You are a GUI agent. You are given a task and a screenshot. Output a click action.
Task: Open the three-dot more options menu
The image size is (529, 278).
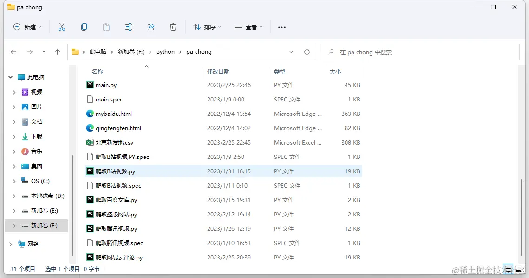pos(282,27)
